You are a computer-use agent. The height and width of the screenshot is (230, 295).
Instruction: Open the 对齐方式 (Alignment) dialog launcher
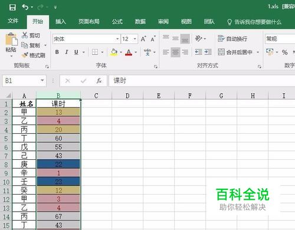[x=260, y=67]
